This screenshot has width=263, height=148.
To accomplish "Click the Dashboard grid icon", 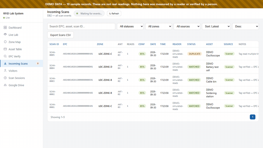I will point(5,27).
